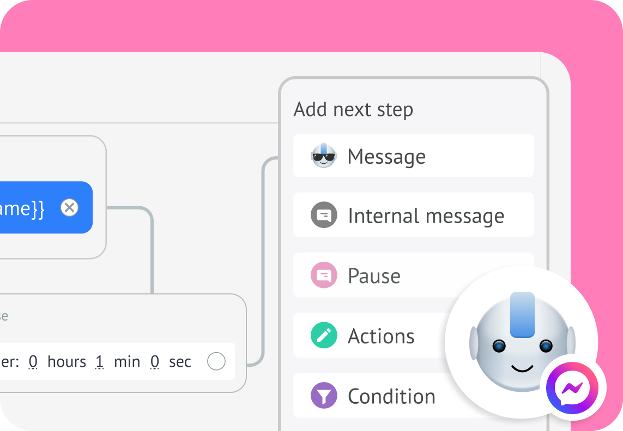
Task: Select the timer output connector circle
Action: click(x=216, y=361)
